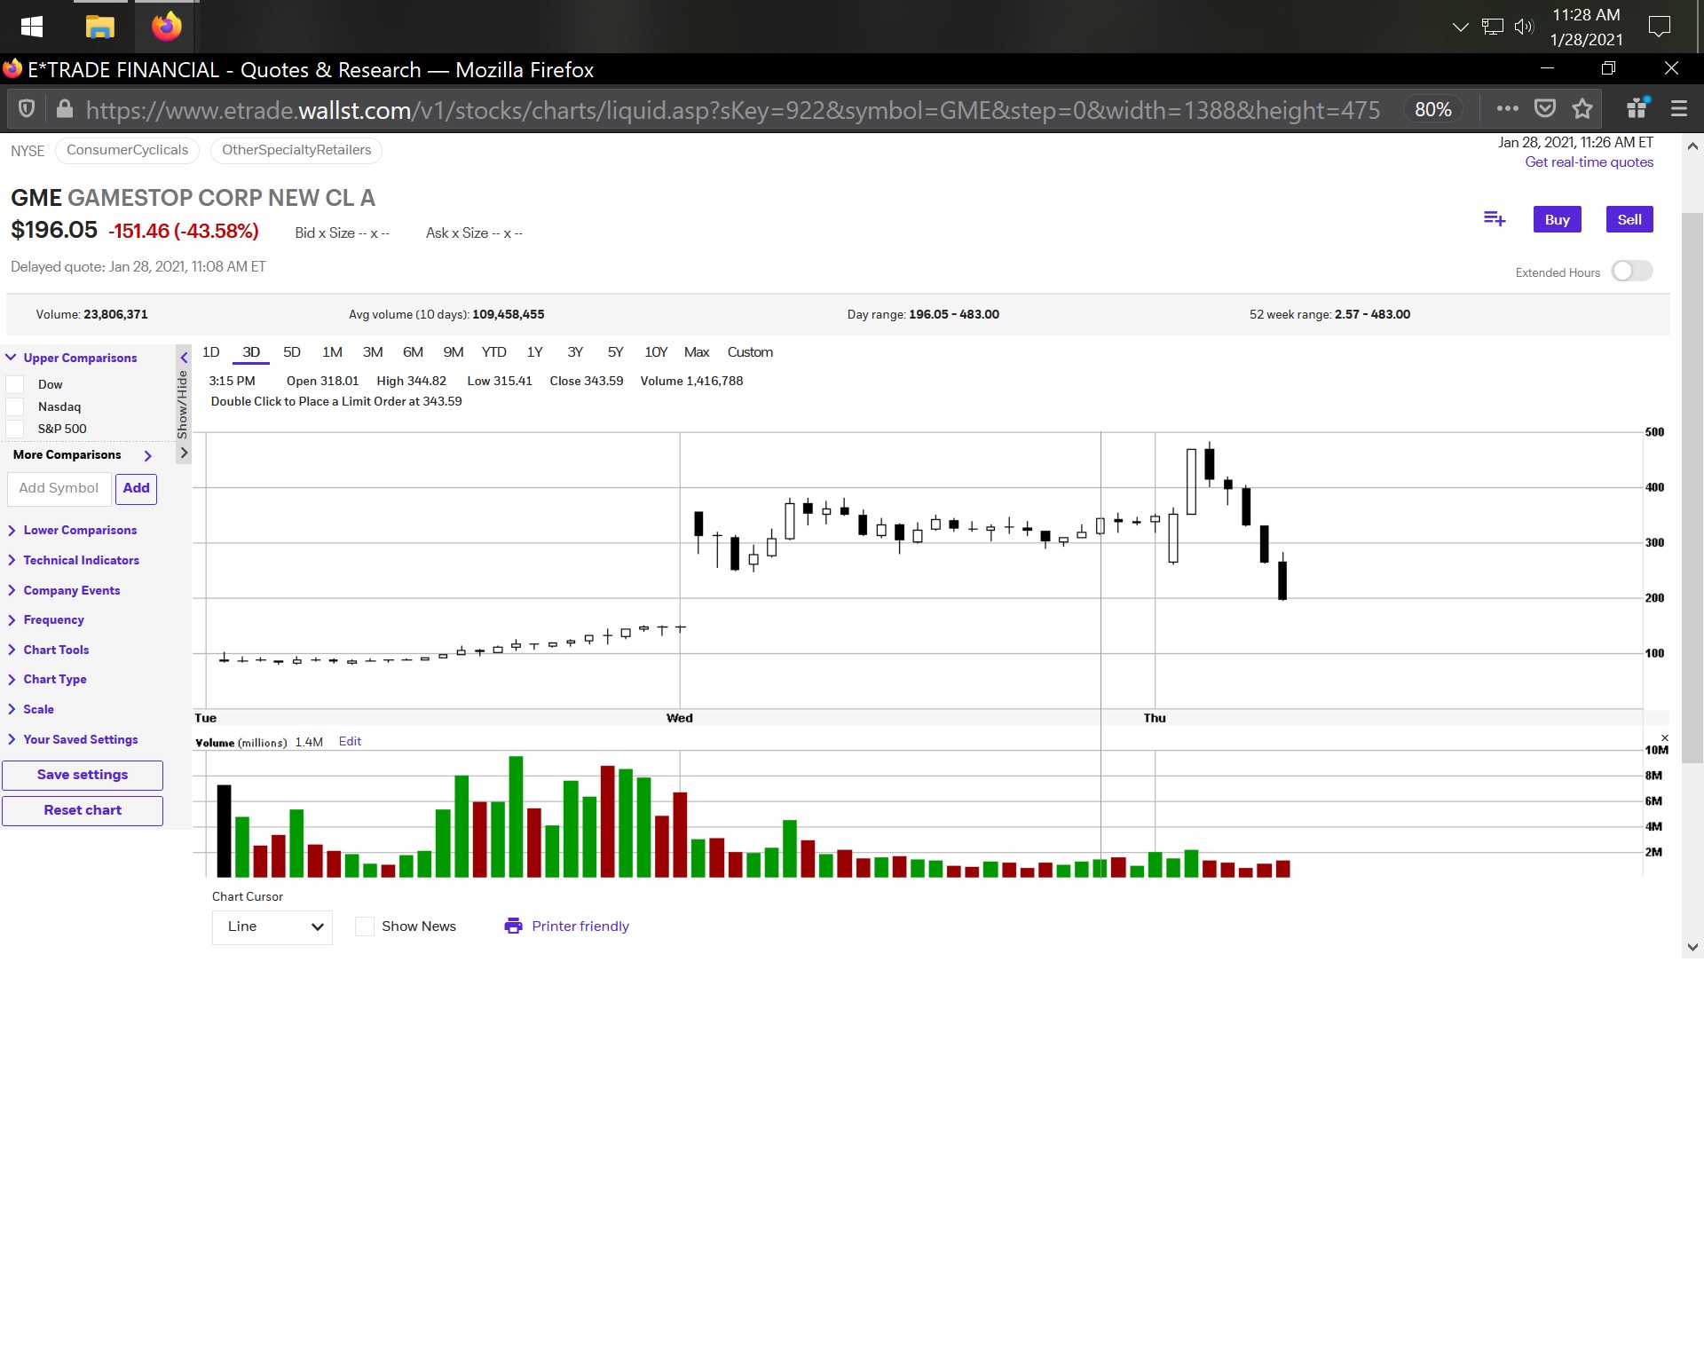Enable the Show News checkbox

[x=364, y=926]
